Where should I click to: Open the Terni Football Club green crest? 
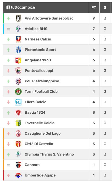point(18,92)
